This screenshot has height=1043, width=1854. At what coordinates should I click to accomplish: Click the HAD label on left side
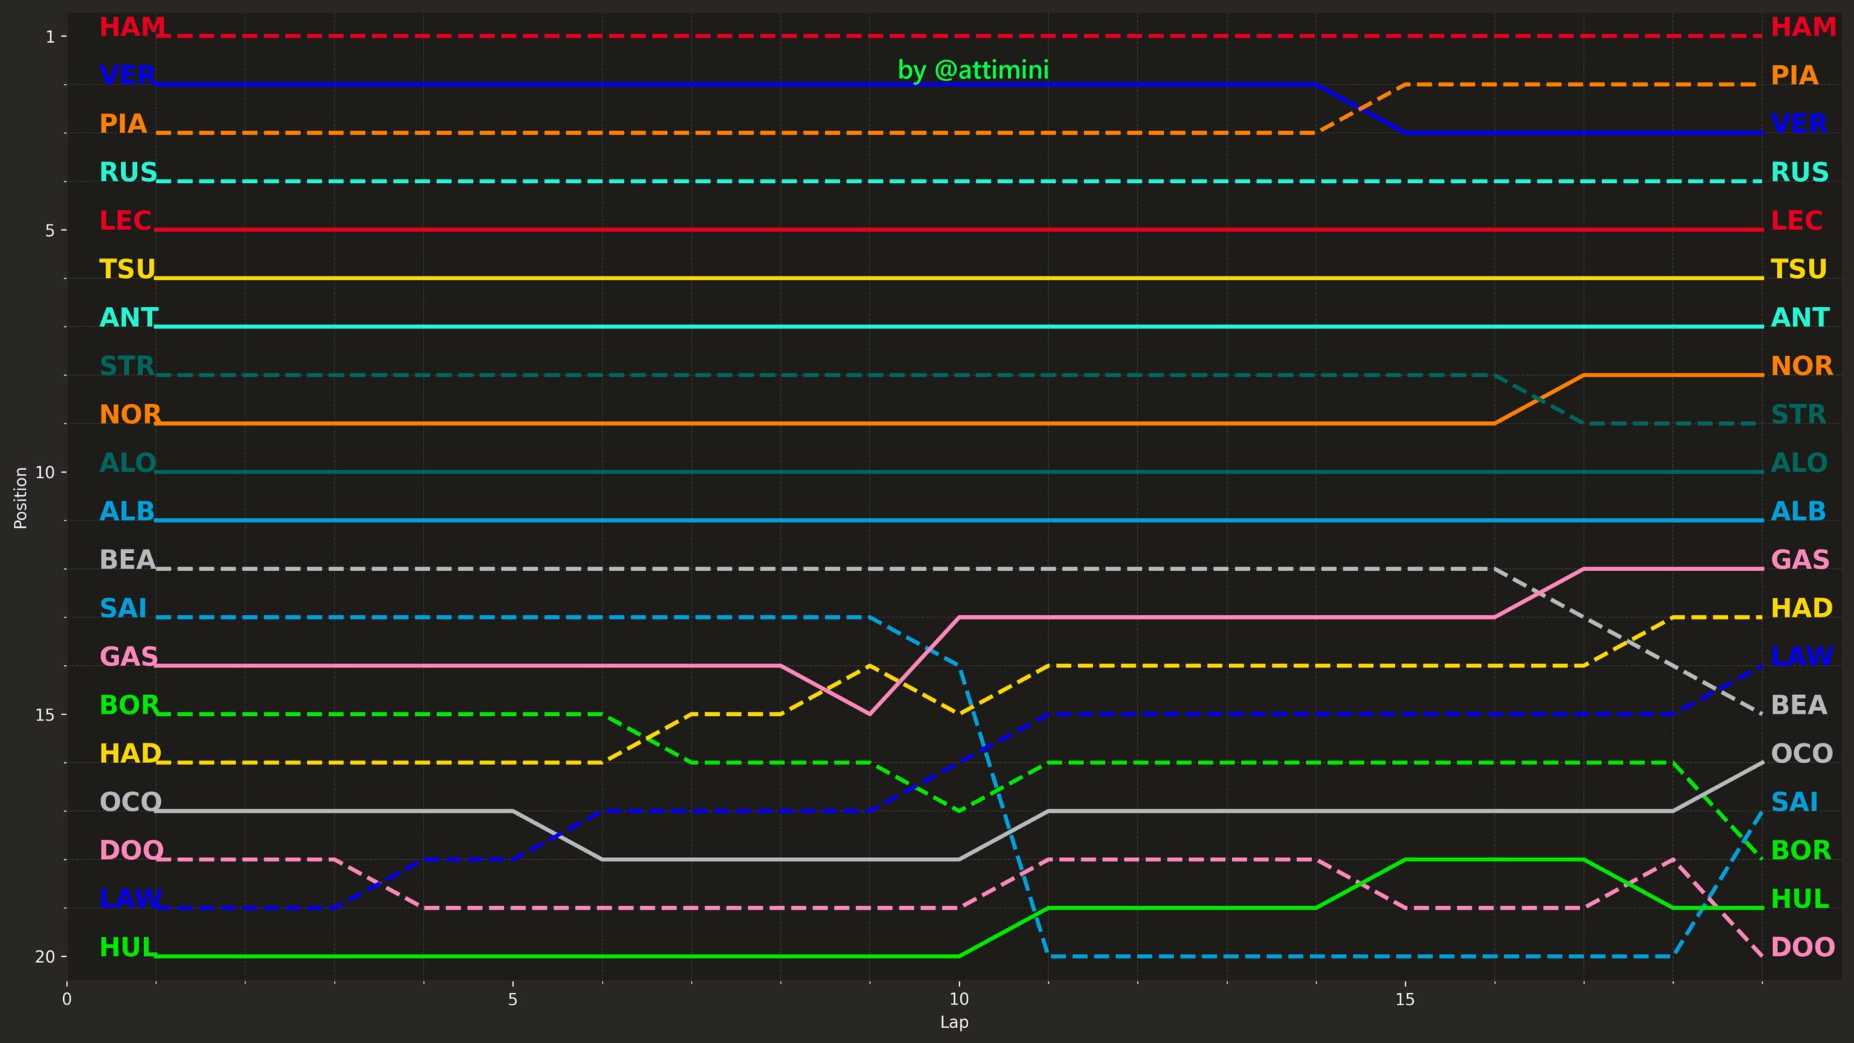(x=130, y=753)
